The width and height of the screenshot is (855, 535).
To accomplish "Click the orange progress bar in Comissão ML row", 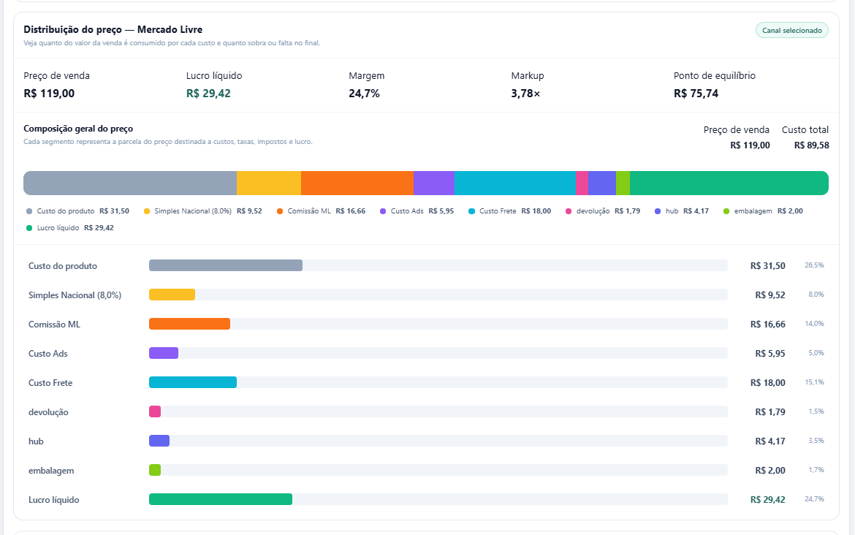I will tap(190, 324).
